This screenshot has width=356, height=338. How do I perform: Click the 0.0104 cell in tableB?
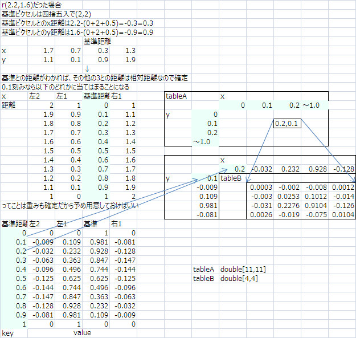343,215
